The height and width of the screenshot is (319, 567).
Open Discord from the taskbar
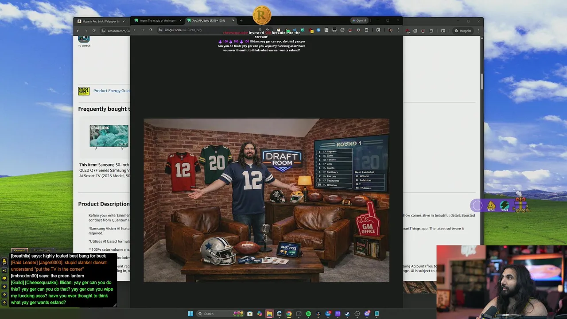pyautogui.click(x=367, y=314)
